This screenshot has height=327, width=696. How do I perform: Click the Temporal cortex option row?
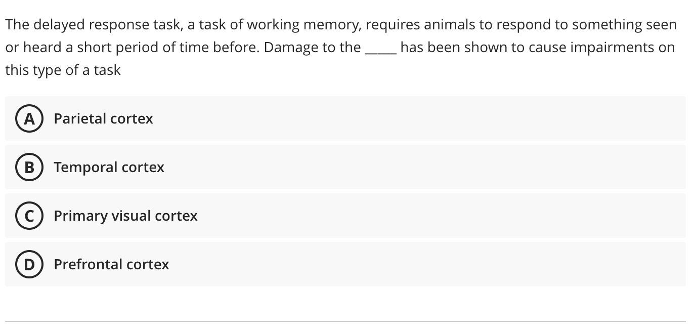point(303,168)
